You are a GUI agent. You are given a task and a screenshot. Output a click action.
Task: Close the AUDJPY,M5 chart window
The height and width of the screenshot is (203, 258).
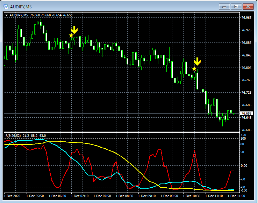(x=248, y=6)
